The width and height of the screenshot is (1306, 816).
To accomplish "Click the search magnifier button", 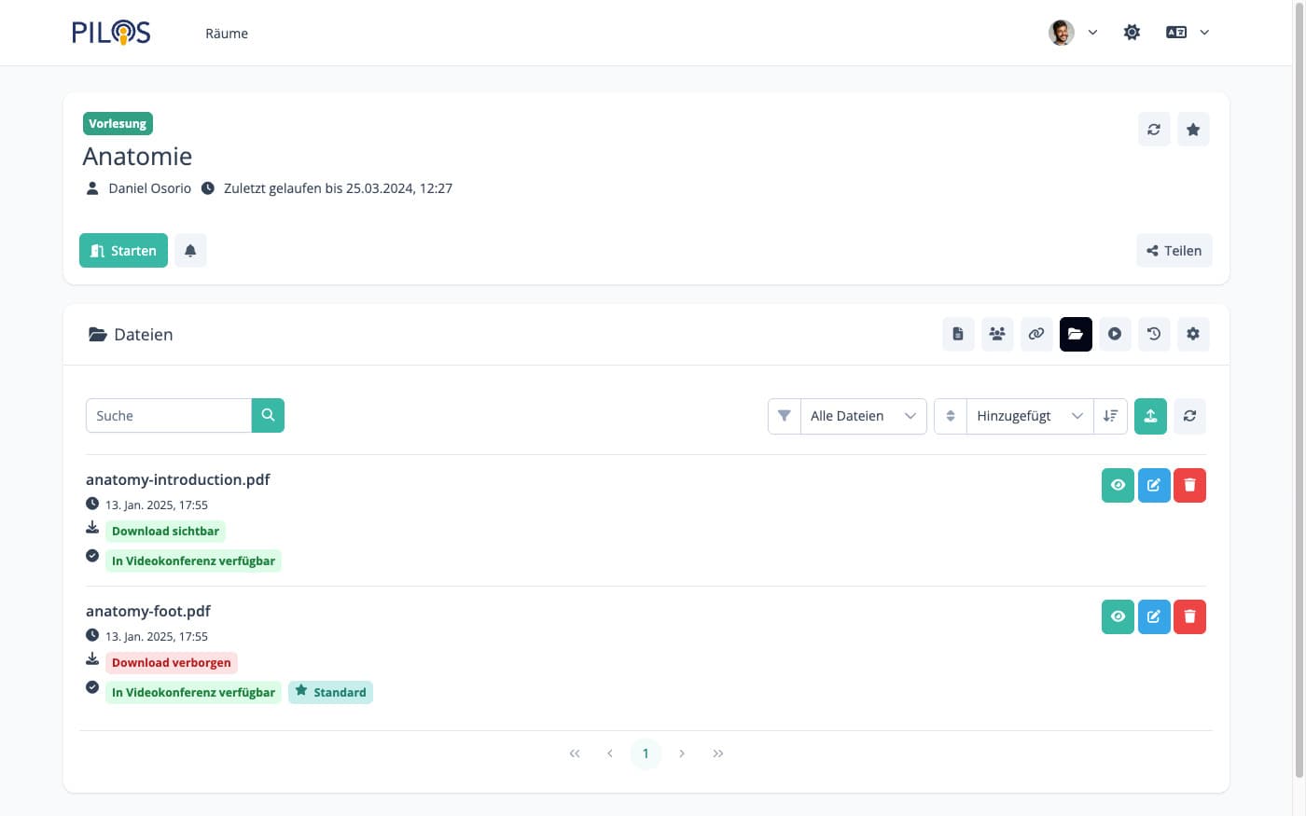I will (x=268, y=416).
